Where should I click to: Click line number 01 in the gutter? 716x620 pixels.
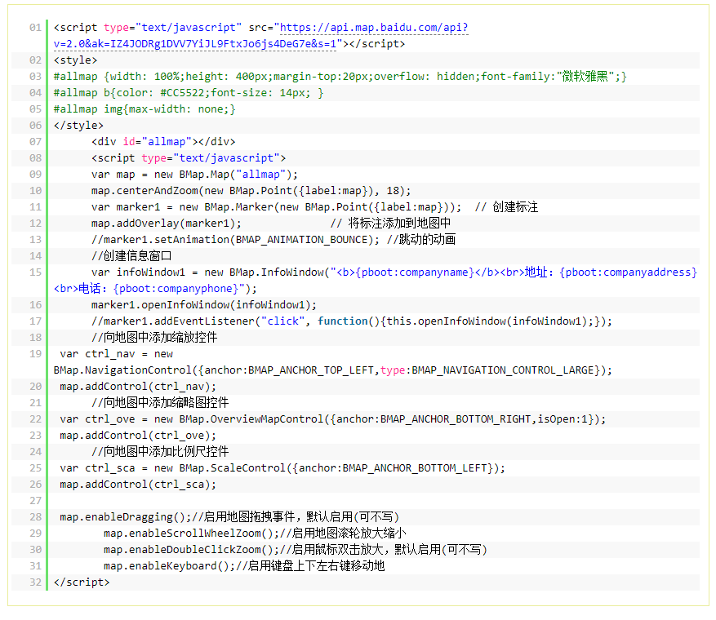click(x=34, y=28)
